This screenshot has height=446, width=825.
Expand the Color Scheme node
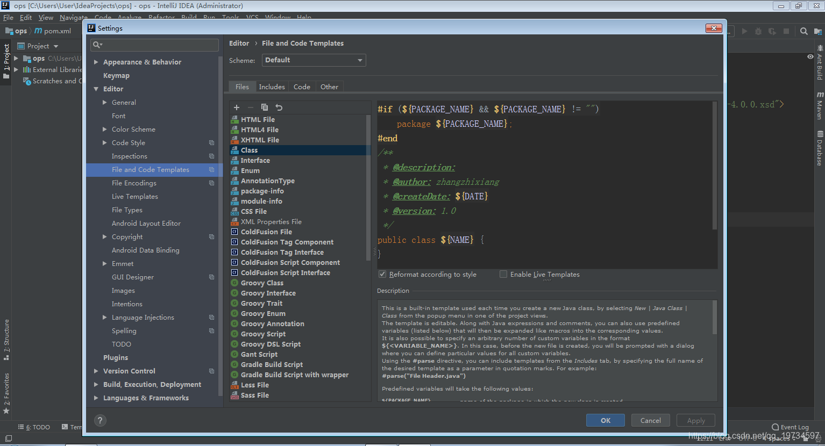[x=105, y=130]
